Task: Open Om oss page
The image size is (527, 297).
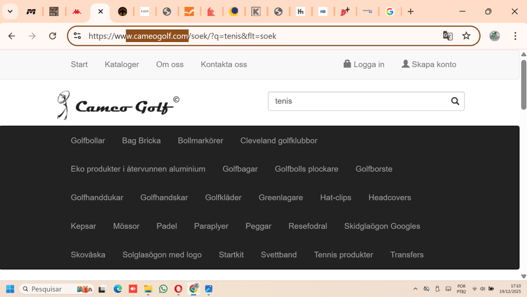Action: click(x=170, y=64)
